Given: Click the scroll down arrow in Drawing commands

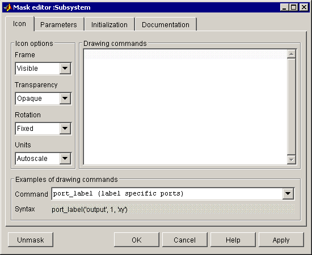Looking at the screenshot, I should point(292,160).
